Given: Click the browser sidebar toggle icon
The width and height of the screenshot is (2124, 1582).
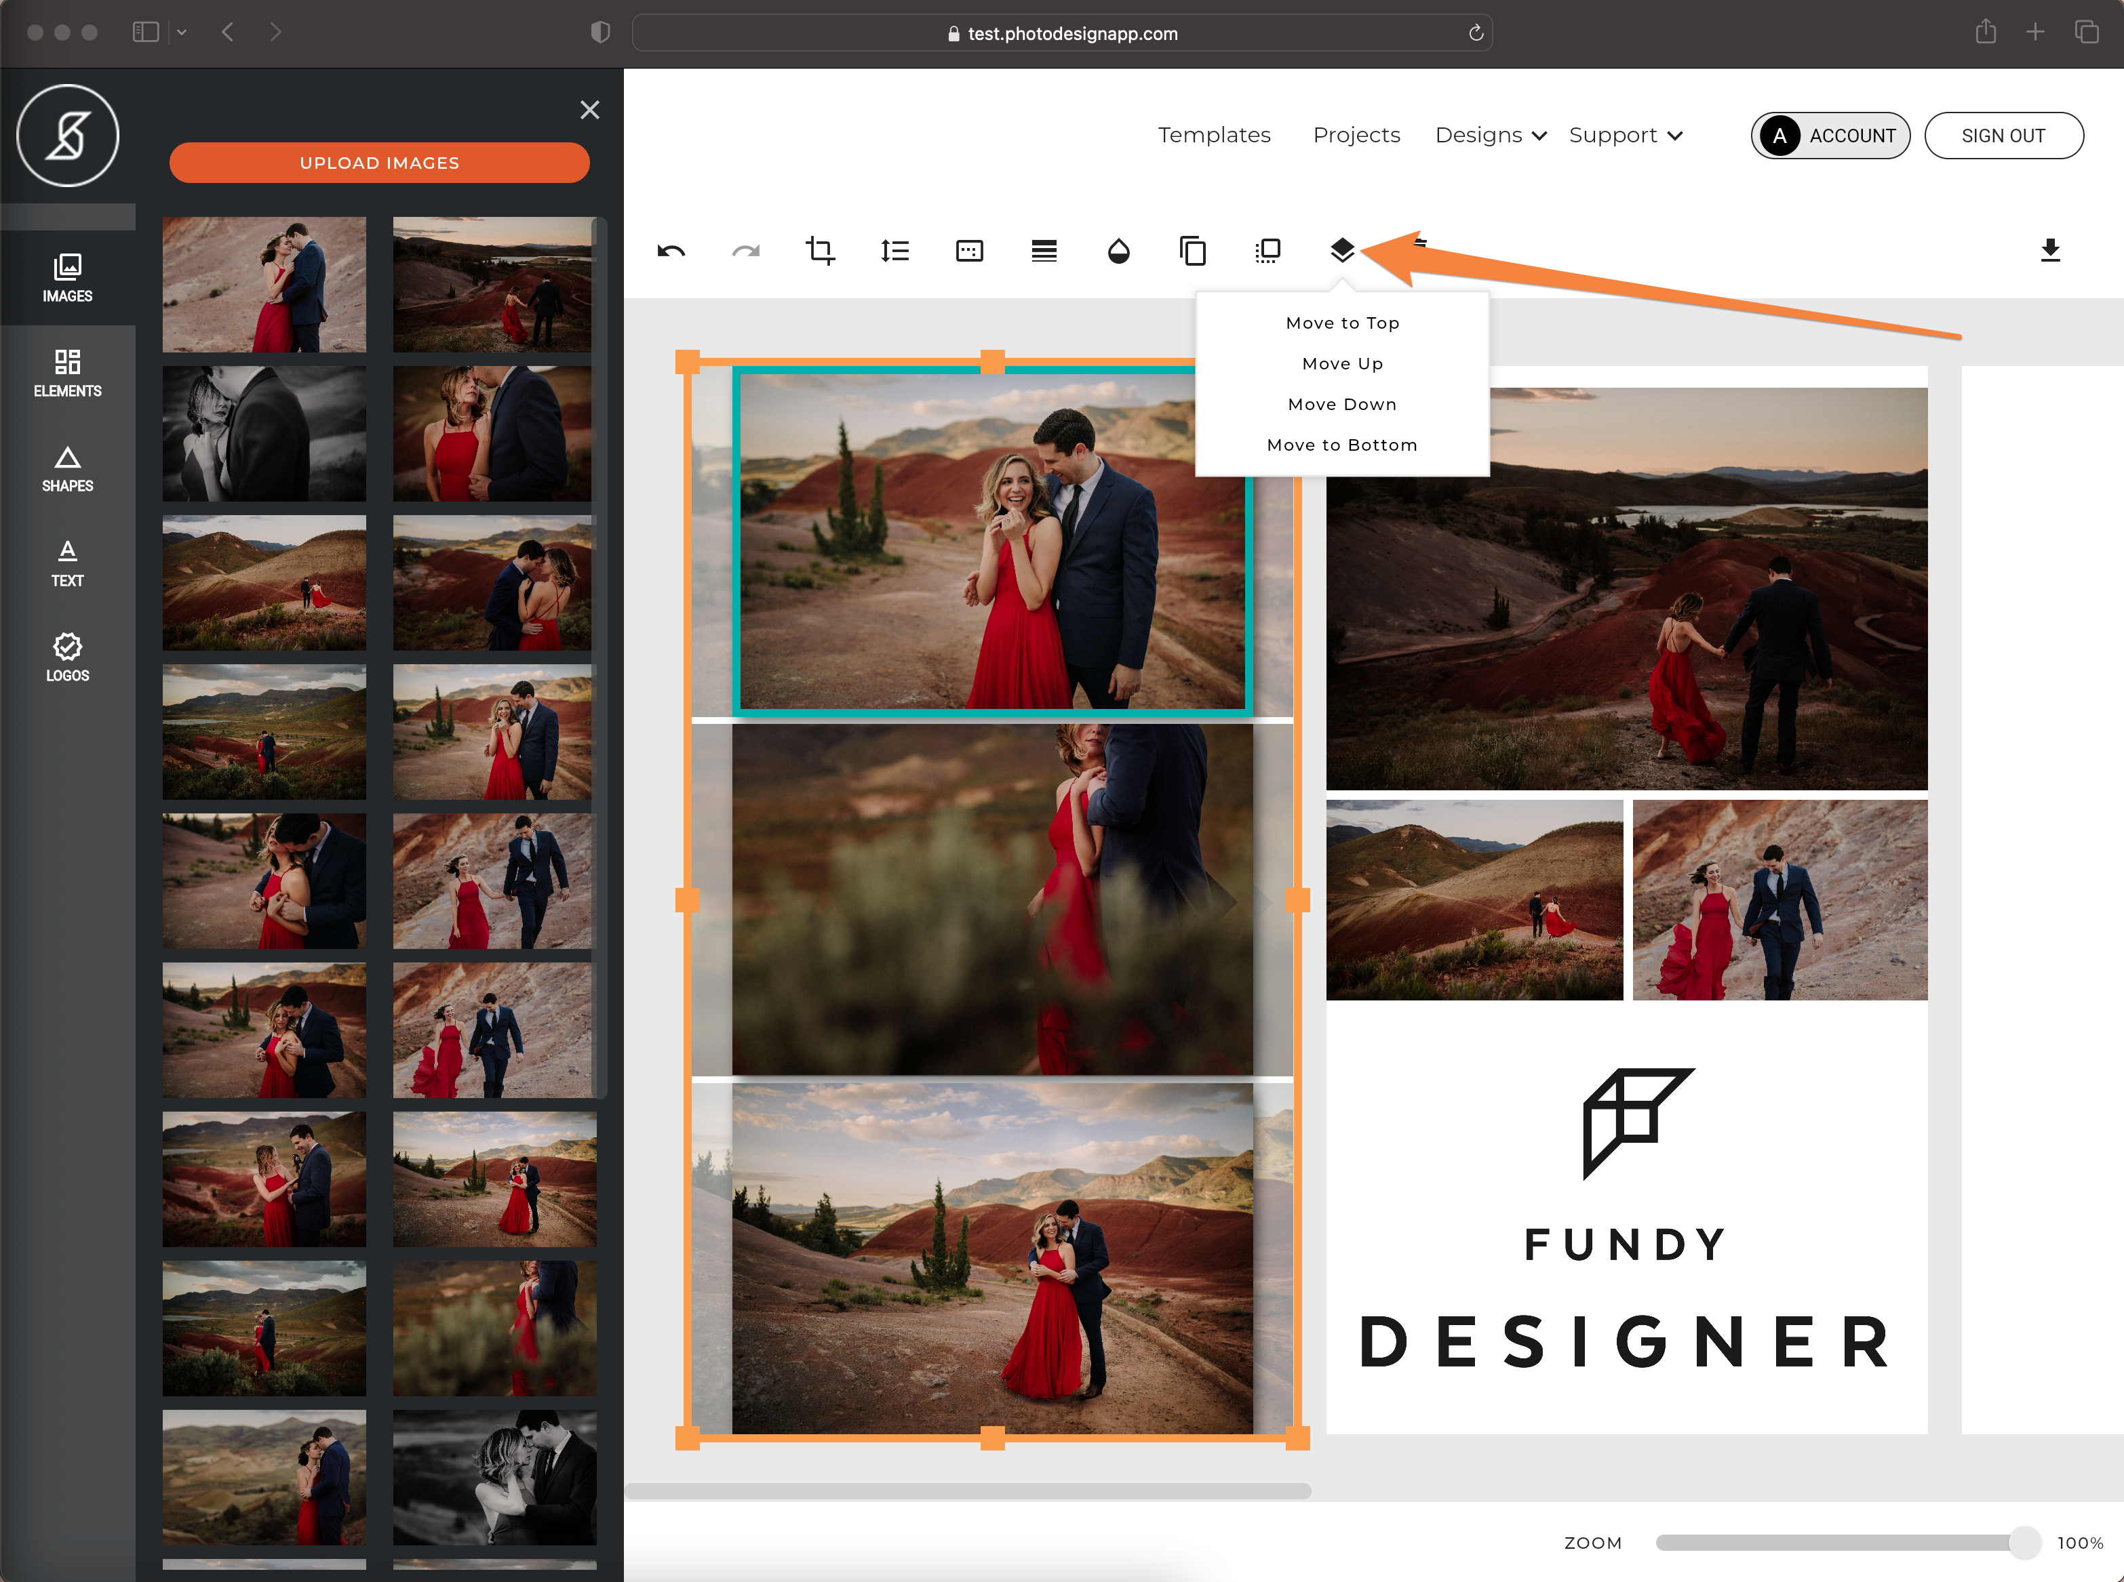Looking at the screenshot, I should pos(146,33).
